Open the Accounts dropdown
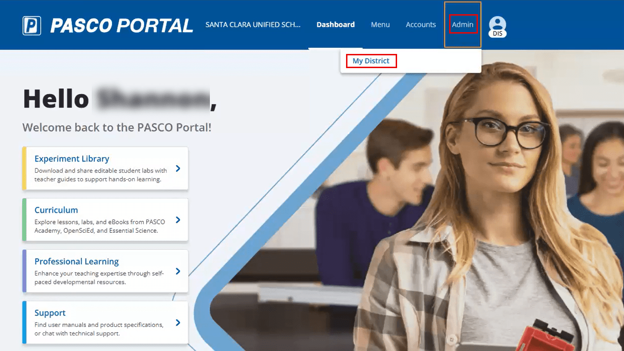 click(420, 24)
